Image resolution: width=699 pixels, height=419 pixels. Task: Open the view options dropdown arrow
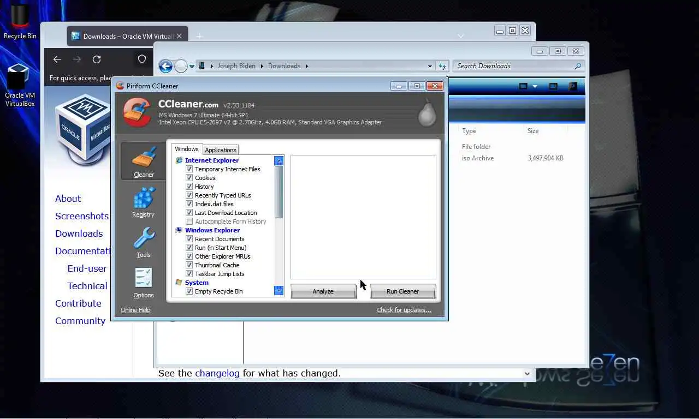pos(535,86)
